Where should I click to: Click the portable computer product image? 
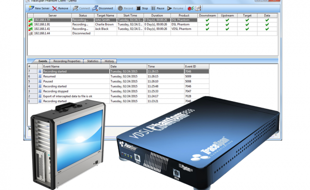point(68,145)
